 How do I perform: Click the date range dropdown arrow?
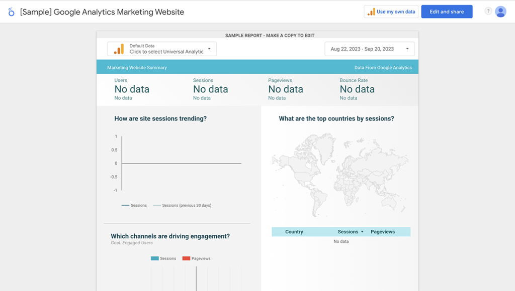tap(407, 49)
